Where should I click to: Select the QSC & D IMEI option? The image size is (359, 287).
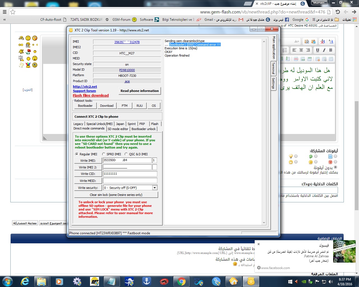click(x=126, y=154)
